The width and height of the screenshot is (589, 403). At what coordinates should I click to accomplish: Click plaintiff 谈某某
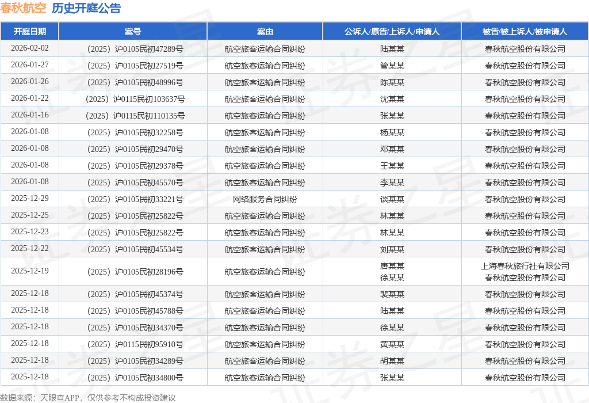pyautogui.click(x=392, y=199)
